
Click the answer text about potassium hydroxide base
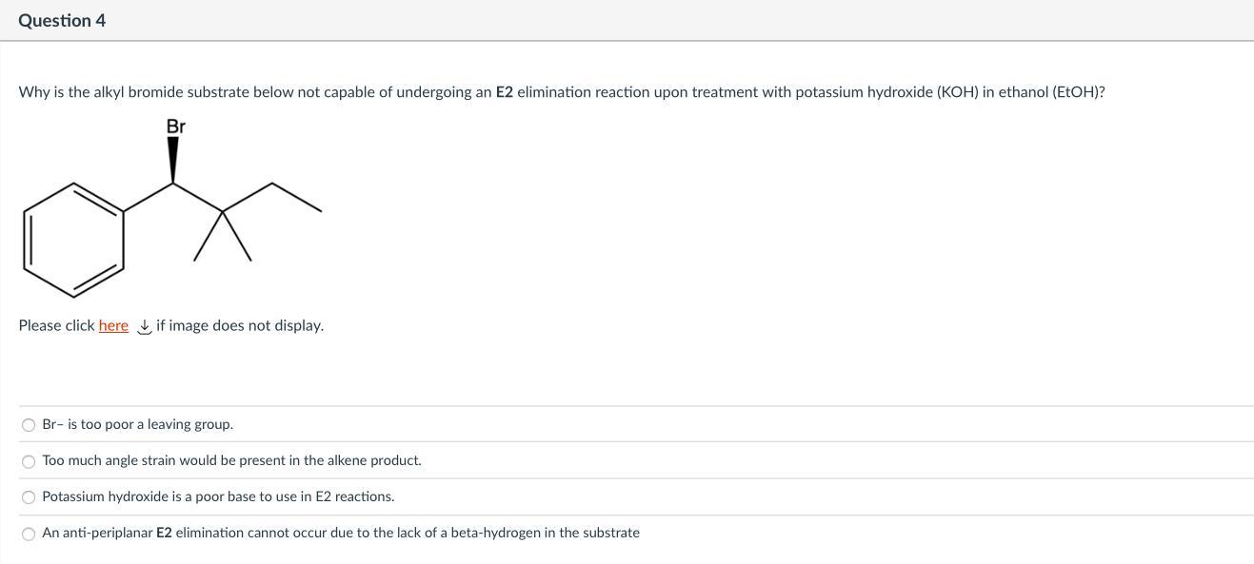218,496
